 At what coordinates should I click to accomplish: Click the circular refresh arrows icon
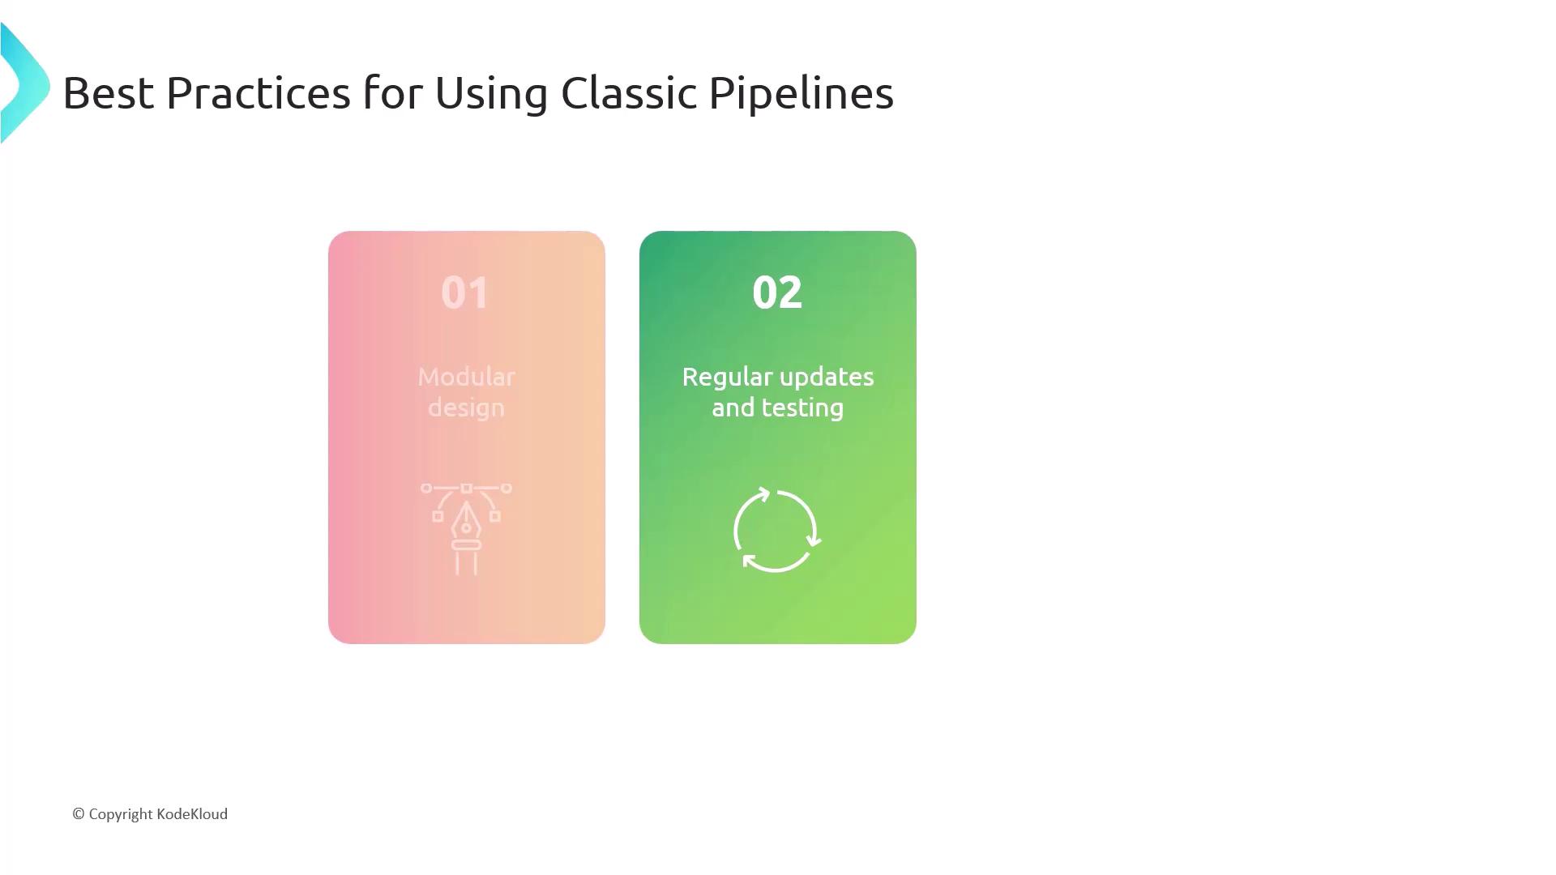[777, 531]
